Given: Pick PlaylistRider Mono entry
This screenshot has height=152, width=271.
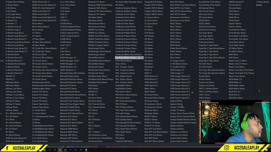Looking at the screenshot, I should (123, 85).
